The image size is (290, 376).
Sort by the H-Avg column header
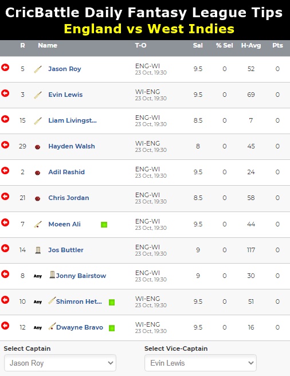(x=251, y=45)
